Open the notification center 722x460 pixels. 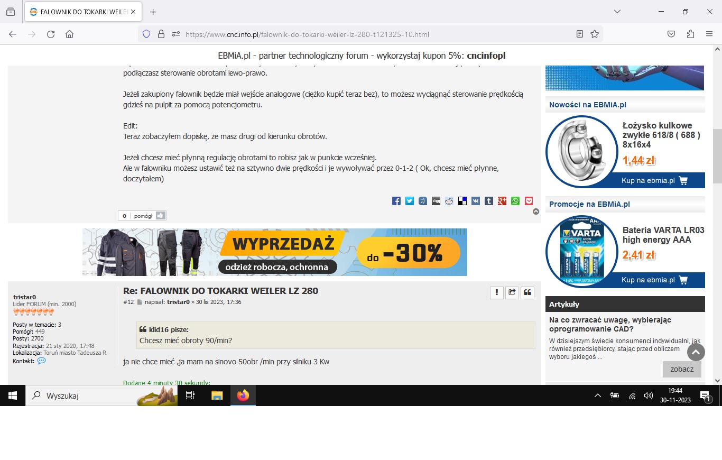tap(706, 395)
